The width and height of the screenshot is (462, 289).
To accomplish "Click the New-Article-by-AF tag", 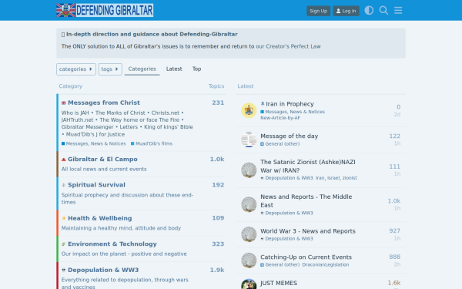I will tap(280, 118).
